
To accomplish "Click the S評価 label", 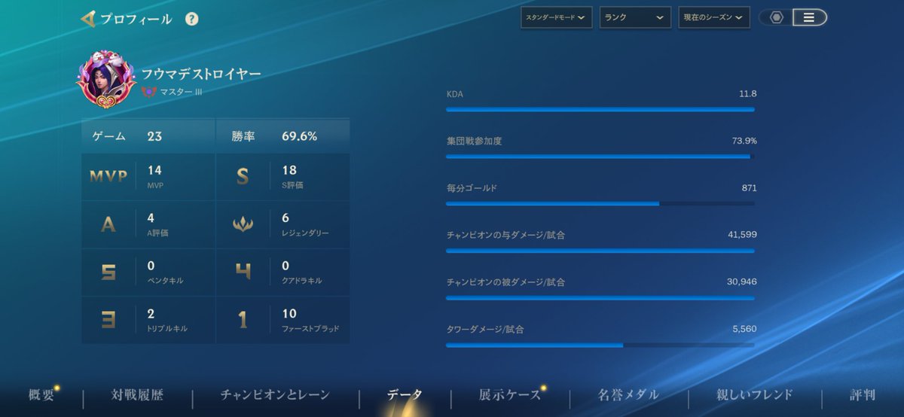I will pos(292,185).
